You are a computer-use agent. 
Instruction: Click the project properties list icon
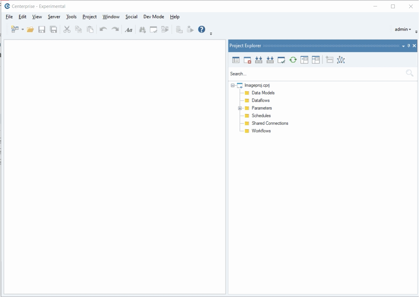(x=236, y=60)
